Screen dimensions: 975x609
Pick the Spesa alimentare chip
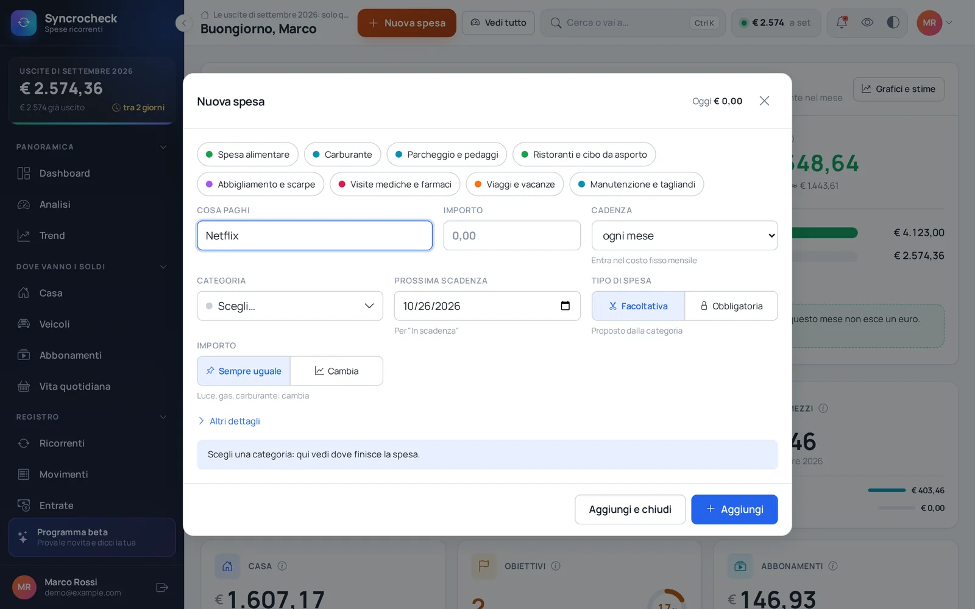(x=247, y=155)
